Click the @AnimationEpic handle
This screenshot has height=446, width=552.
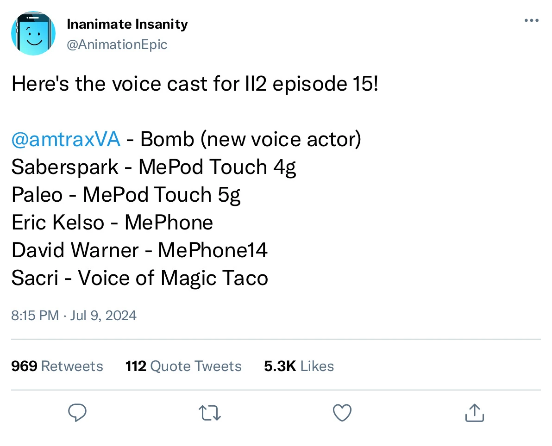click(x=118, y=44)
